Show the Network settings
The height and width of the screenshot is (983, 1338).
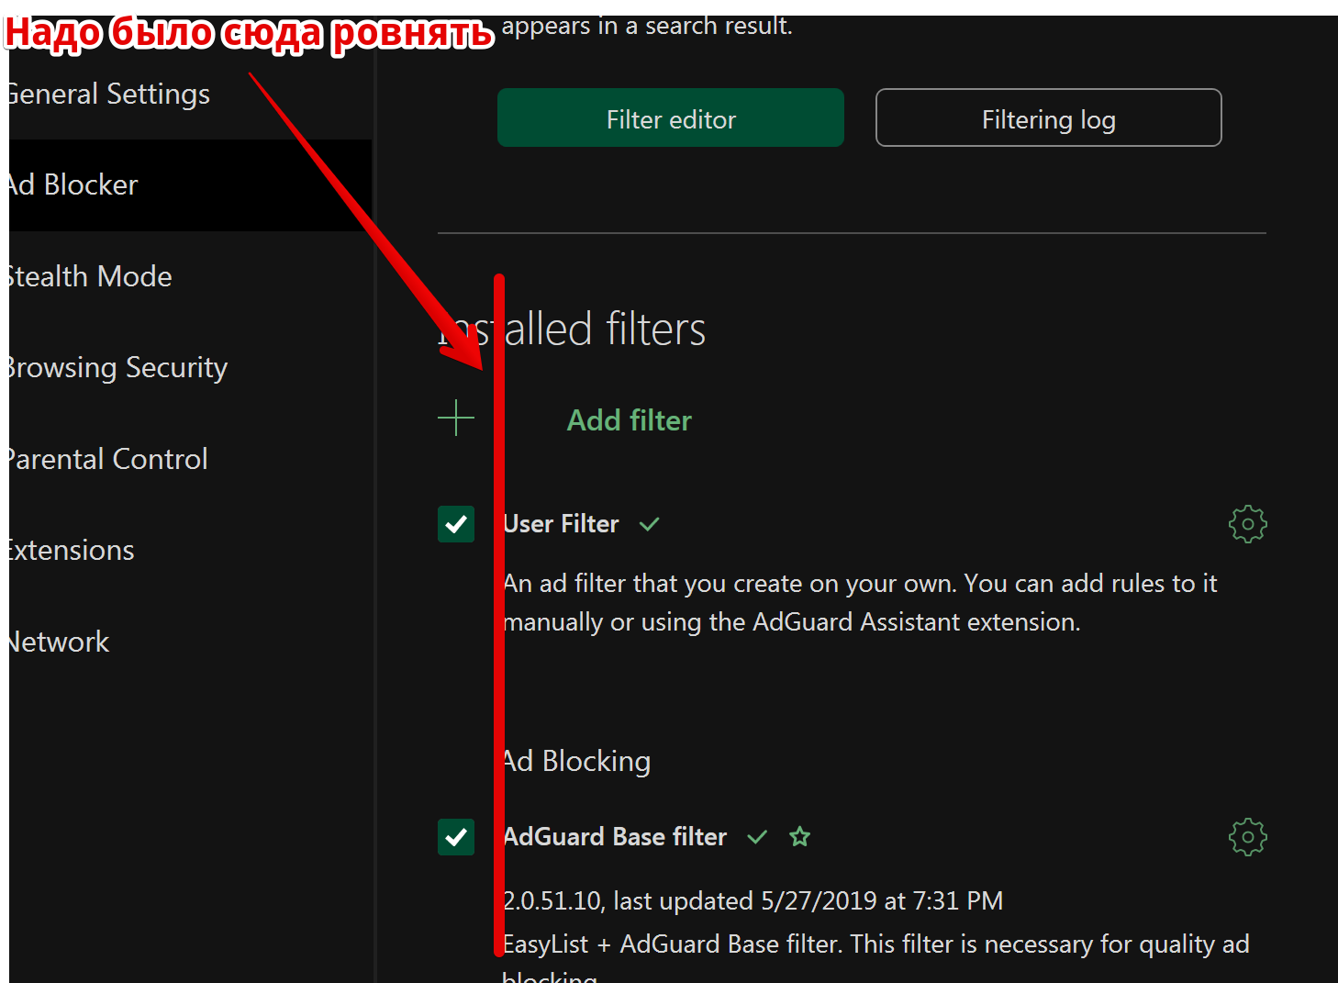(60, 642)
